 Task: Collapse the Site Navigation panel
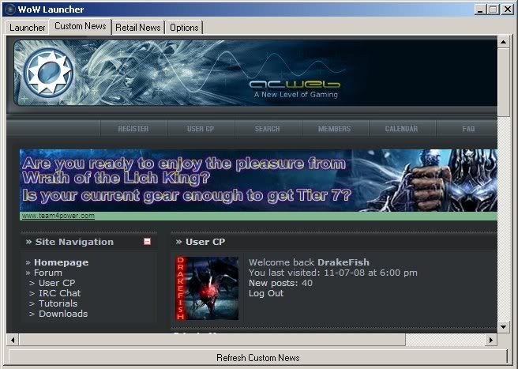point(148,241)
